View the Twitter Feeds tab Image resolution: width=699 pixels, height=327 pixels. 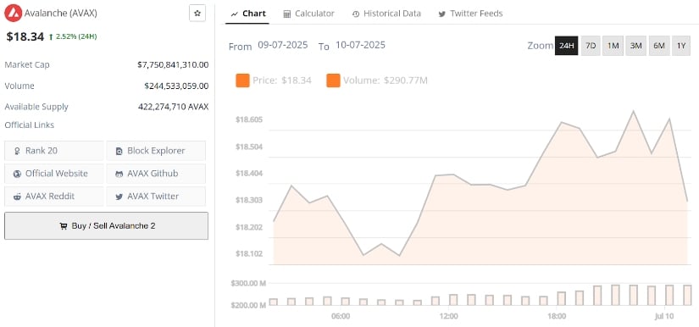[470, 14]
